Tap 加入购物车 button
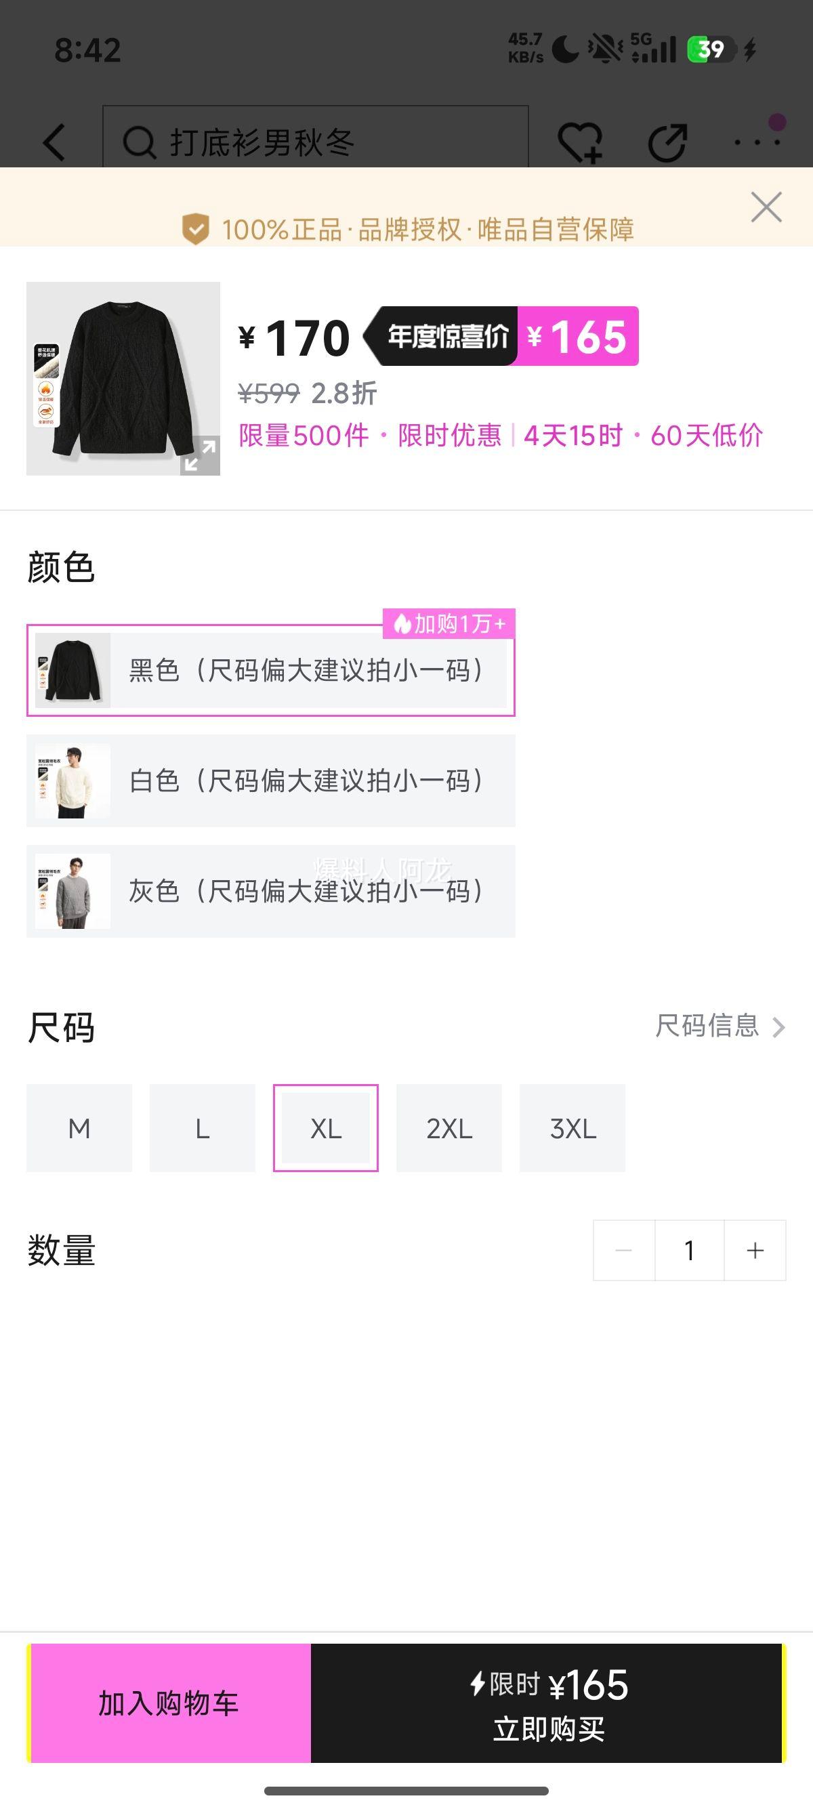 (x=169, y=1703)
